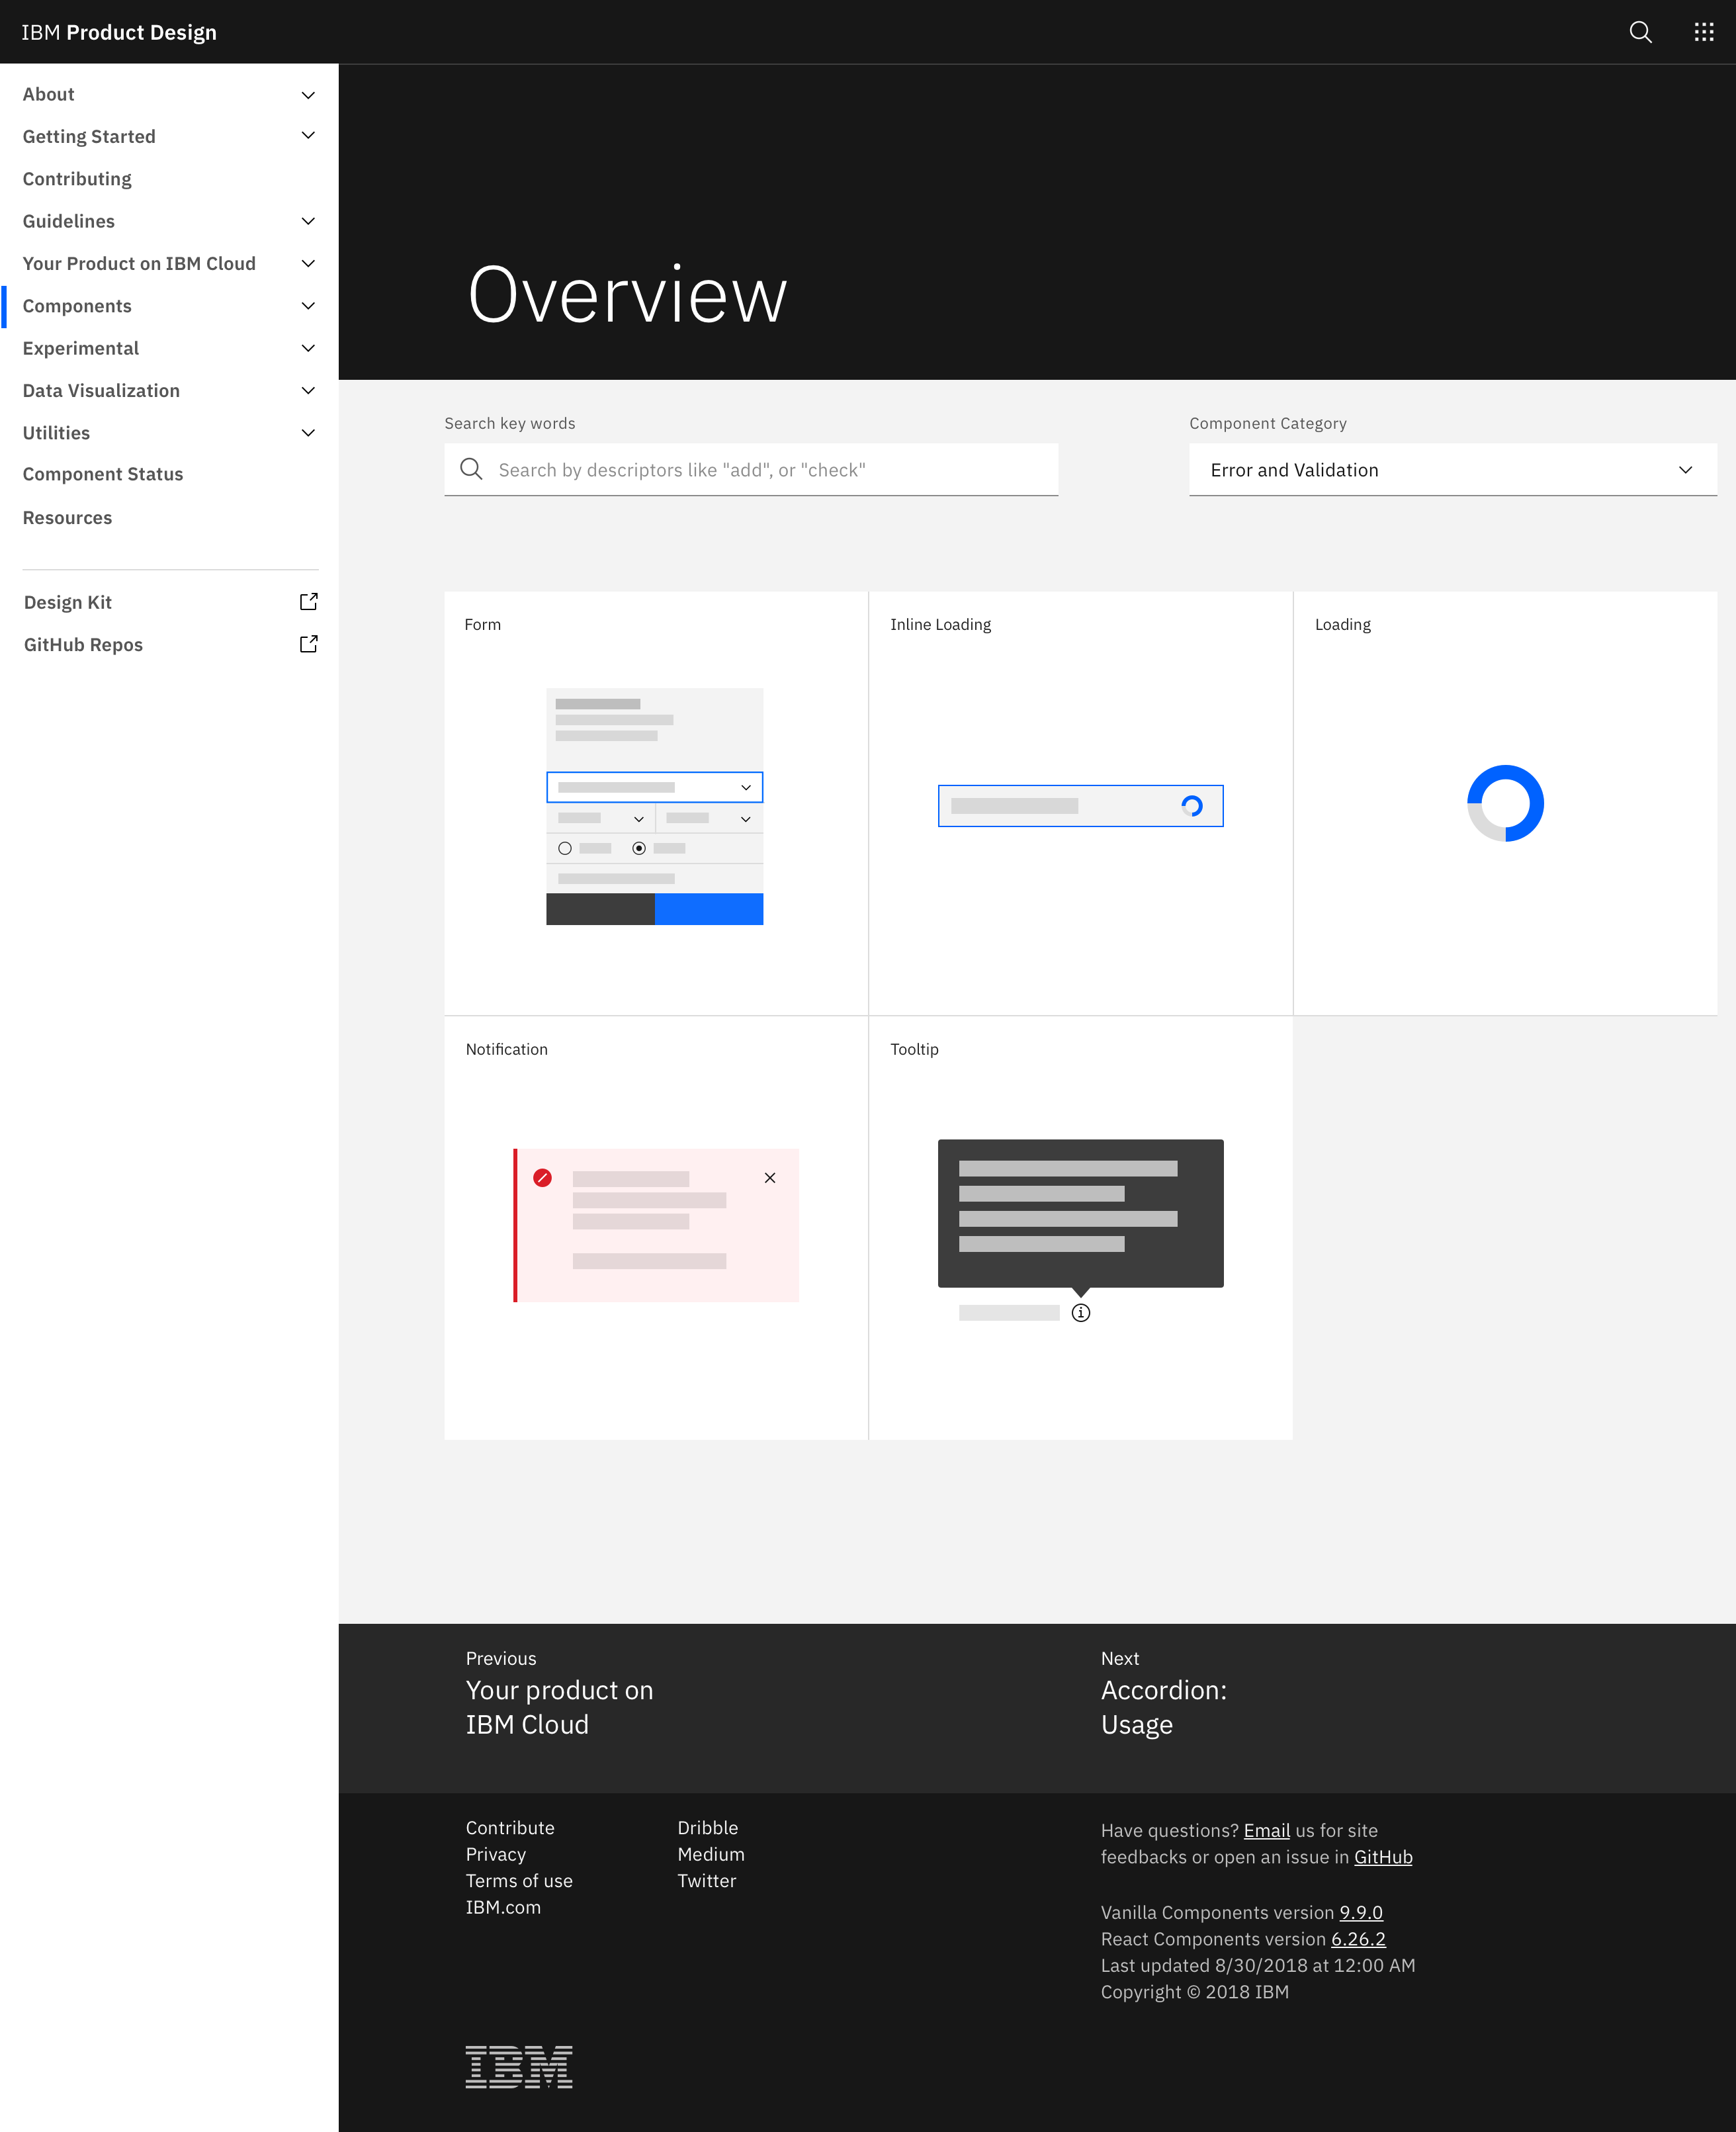This screenshot has height=2132, width=1736.
Task: Click the Terms of use footer link
Action: pos(519,1880)
